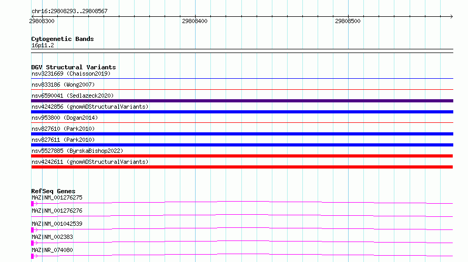The width and height of the screenshot is (468, 262).
Task: Open variant nsv827610 (Park2010) label
Action: coord(63,129)
